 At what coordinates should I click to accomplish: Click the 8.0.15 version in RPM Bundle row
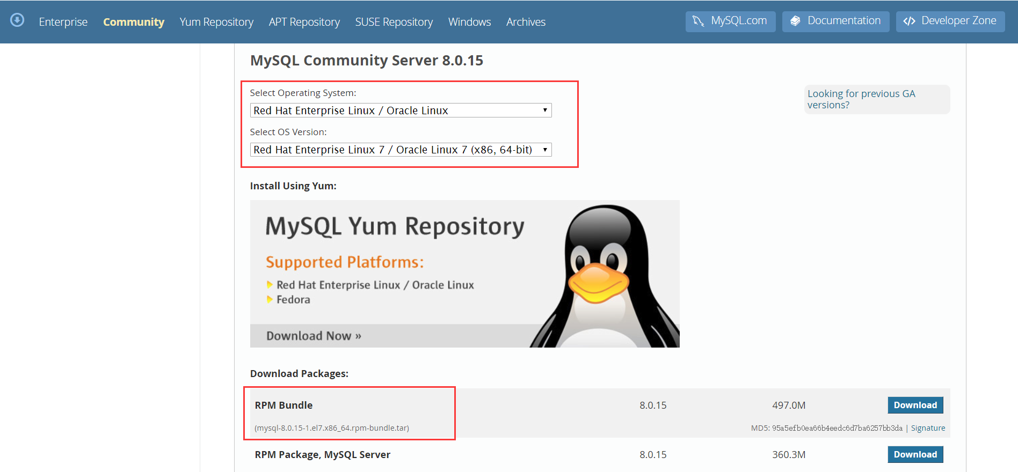653,405
